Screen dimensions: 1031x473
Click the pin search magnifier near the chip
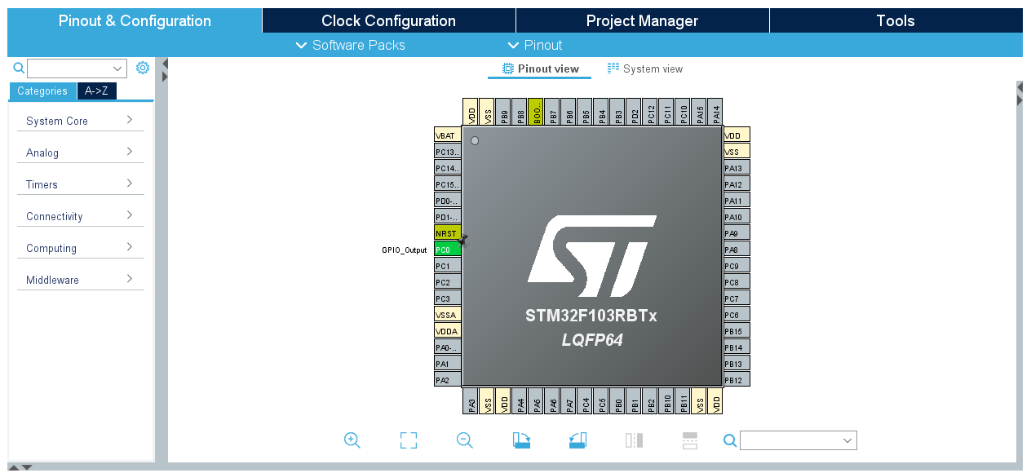click(729, 440)
